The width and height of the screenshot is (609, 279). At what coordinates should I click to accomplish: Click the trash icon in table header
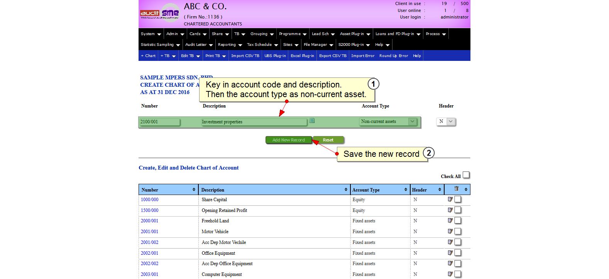coord(456,189)
